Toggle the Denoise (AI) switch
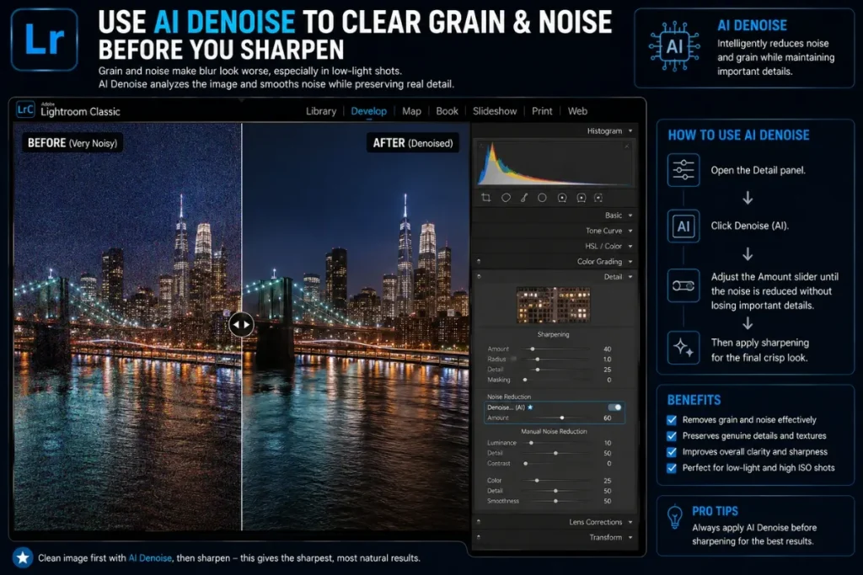863x575 pixels. [x=614, y=407]
